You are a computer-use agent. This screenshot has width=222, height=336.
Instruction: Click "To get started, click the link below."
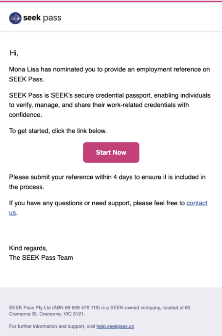click(58, 131)
